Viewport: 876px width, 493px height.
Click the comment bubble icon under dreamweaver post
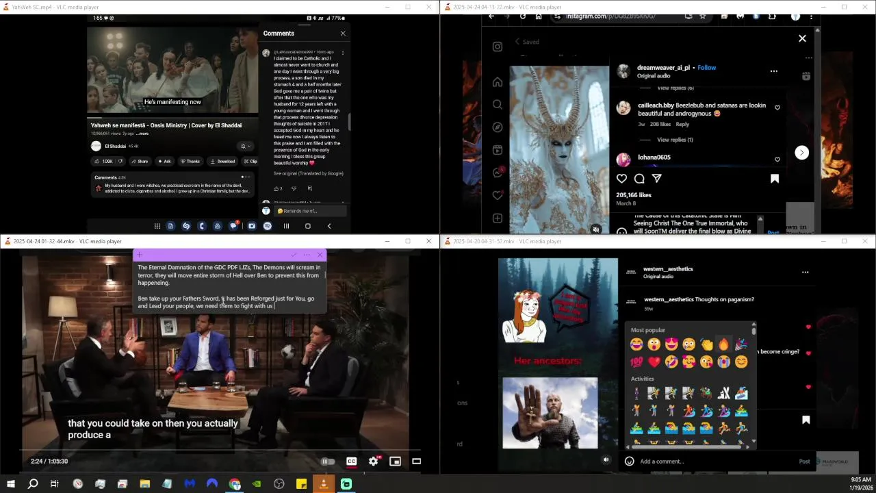pos(639,179)
